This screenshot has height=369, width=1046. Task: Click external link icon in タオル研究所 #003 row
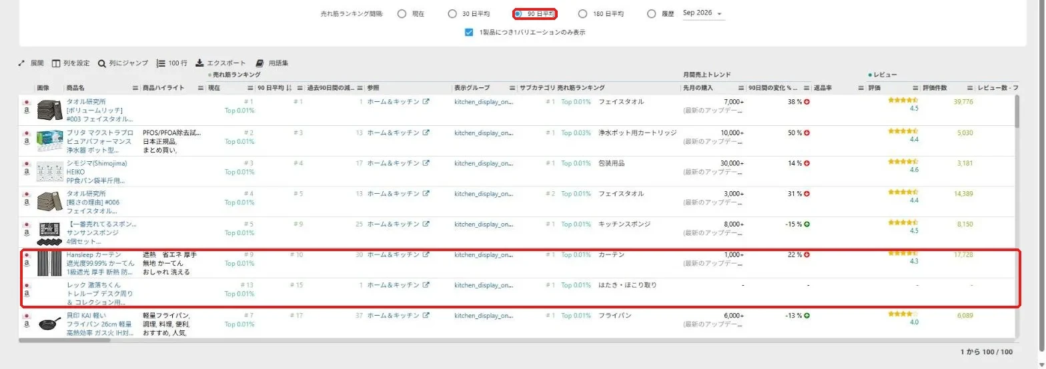tap(426, 102)
